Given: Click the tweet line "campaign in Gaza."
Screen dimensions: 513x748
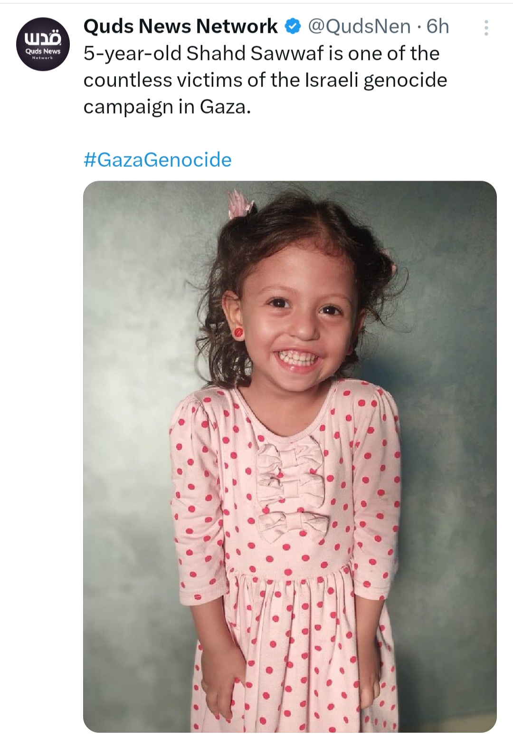Looking at the screenshot, I should [167, 107].
